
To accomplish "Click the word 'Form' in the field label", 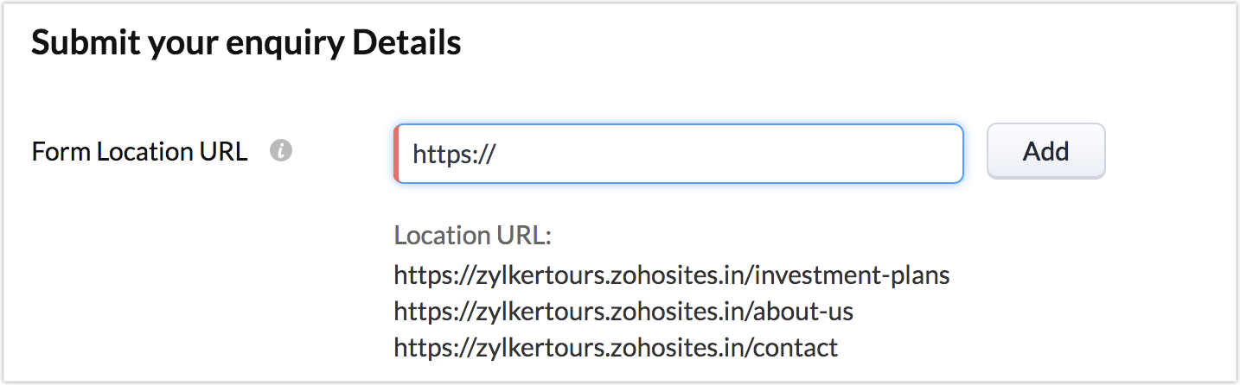I will pyautogui.click(x=61, y=152).
